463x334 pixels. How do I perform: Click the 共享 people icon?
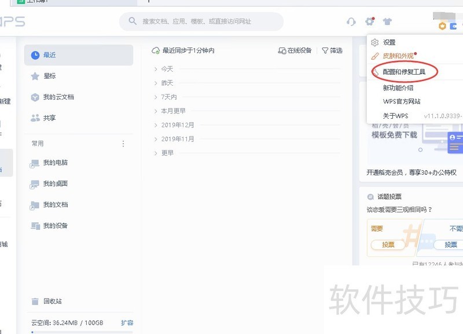click(x=35, y=118)
